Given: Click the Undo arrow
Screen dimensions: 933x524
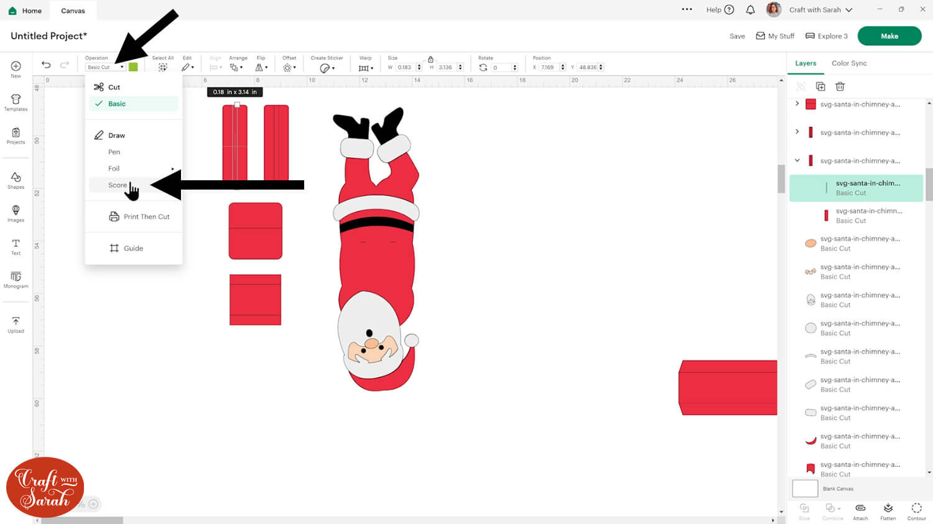Looking at the screenshot, I should [x=46, y=65].
